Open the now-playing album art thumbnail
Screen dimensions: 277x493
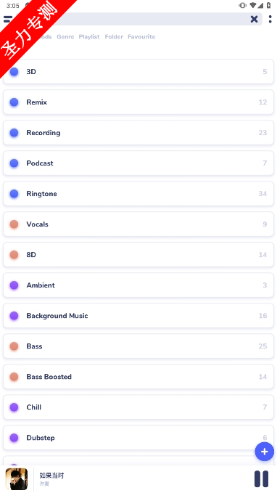click(x=17, y=479)
